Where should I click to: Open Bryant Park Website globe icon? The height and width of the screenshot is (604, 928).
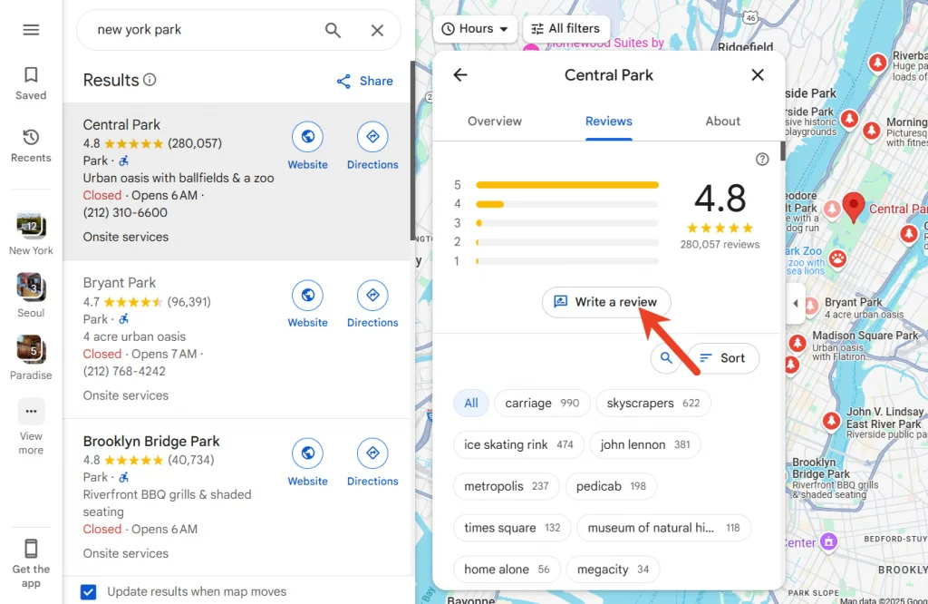308,295
